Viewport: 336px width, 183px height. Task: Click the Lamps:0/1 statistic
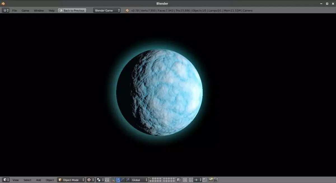pos(215,11)
